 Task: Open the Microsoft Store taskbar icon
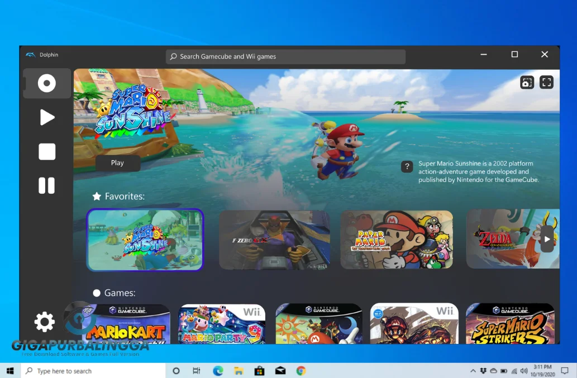(259, 370)
